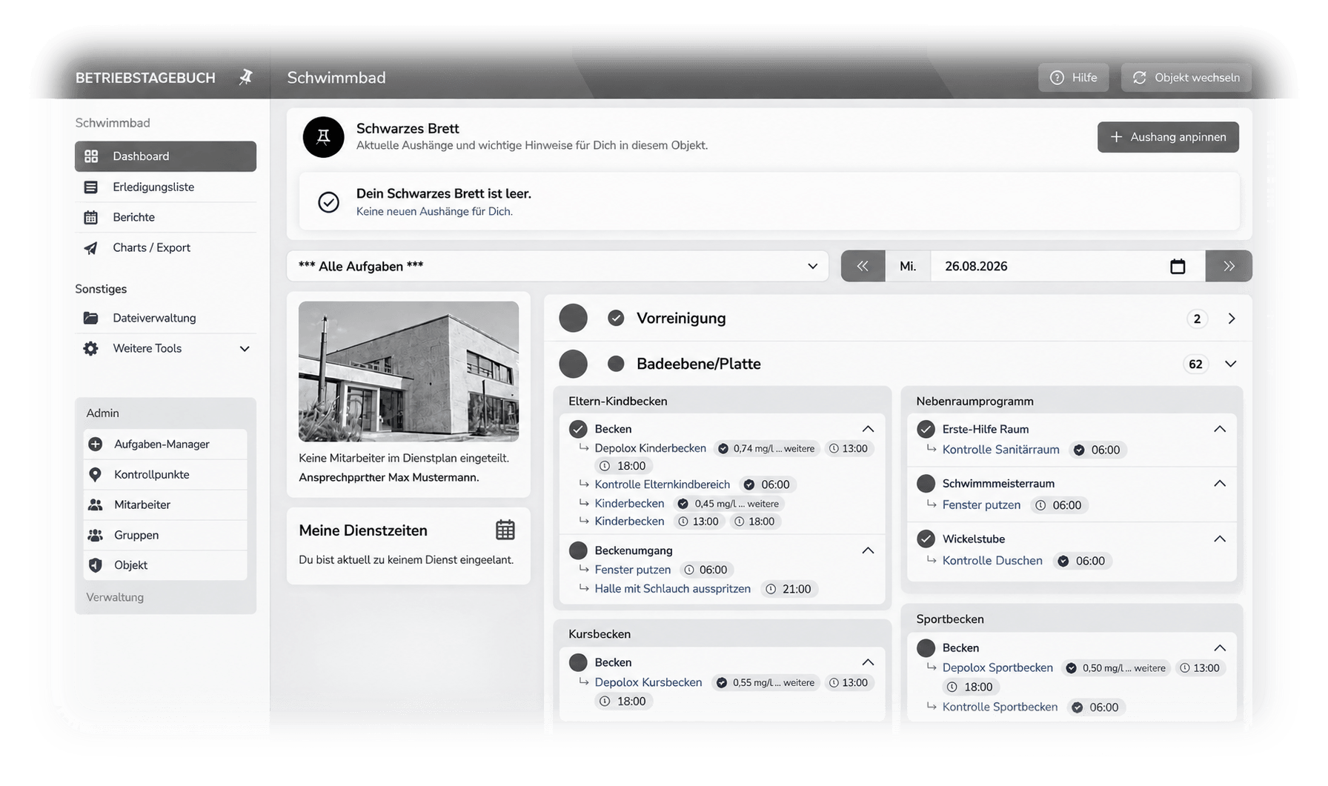Click the date field showing 26.08.2026

pyautogui.click(x=1067, y=266)
